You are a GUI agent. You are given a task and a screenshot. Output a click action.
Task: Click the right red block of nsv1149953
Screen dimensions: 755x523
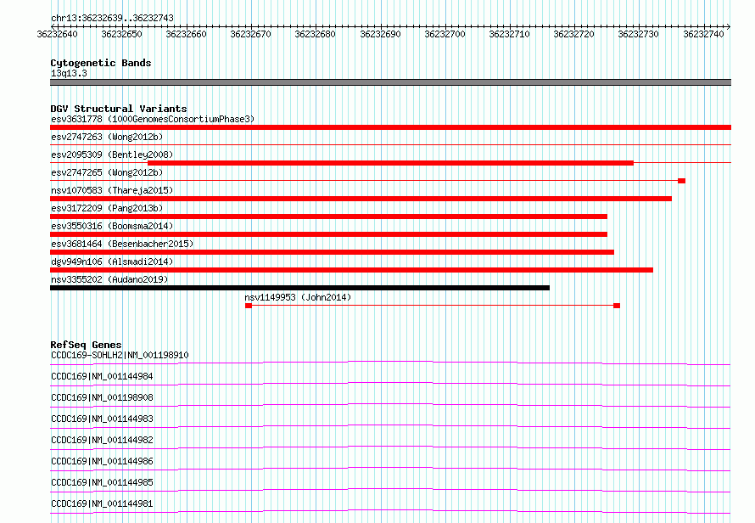[617, 306]
